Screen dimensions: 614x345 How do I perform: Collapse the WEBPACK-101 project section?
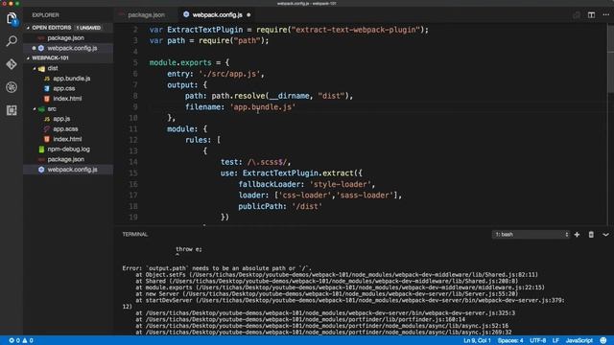tap(28, 57)
